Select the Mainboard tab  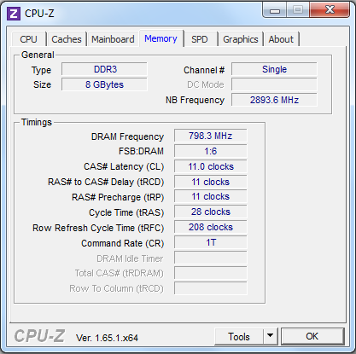[x=113, y=39]
